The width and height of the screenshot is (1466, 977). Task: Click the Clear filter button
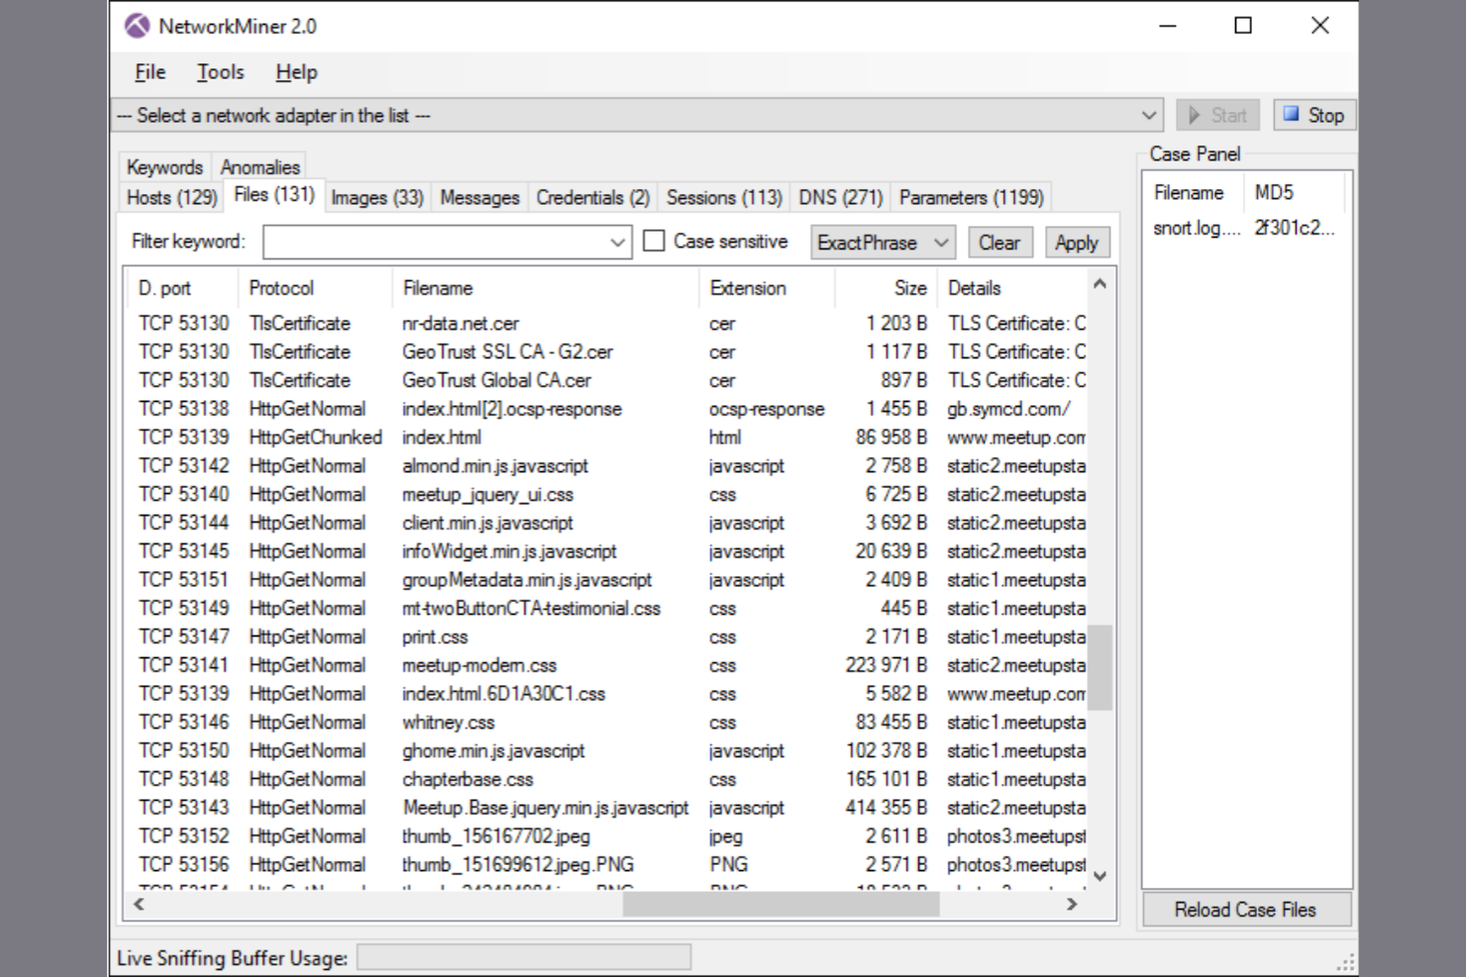point(998,243)
